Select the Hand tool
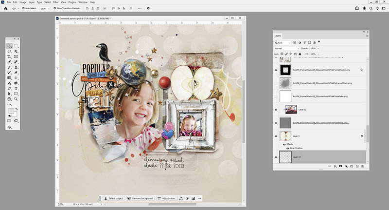 pos(9,99)
